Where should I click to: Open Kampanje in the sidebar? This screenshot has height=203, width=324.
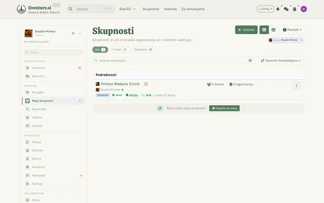tap(53, 175)
